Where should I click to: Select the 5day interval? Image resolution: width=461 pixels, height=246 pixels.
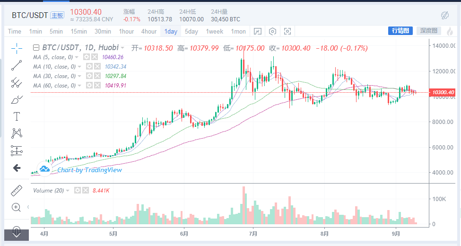click(191, 32)
